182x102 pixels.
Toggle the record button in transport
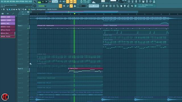(50, 1)
